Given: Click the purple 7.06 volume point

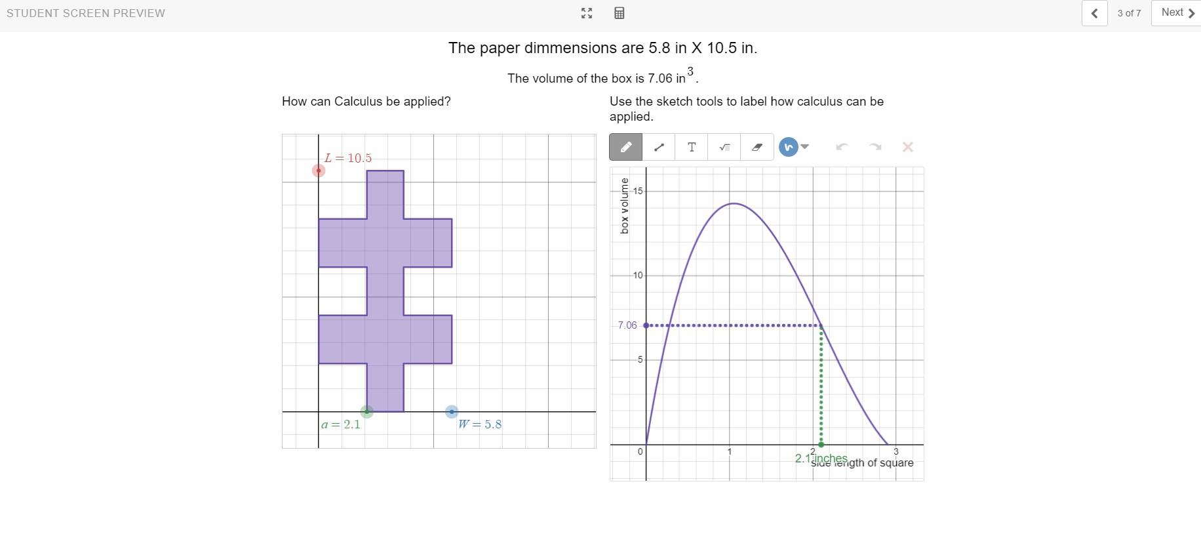Looking at the screenshot, I should point(646,325).
